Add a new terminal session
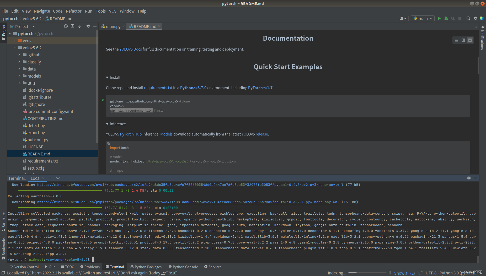Viewport: 486px width, 276px height. [x=51, y=178]
